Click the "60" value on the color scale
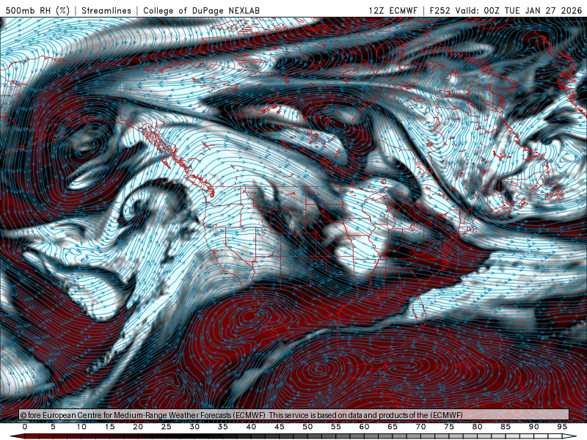The height and width of the screenshot is (440, 587). (364, 427)
